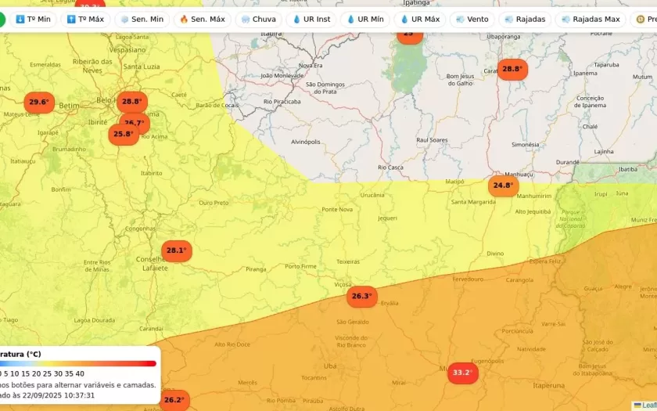Click the Rajadas Max button
The height and width of the screenshot is (411, 657).
(x=590, y=19)
